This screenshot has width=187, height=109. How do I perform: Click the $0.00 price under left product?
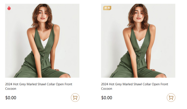pos(11,98)
